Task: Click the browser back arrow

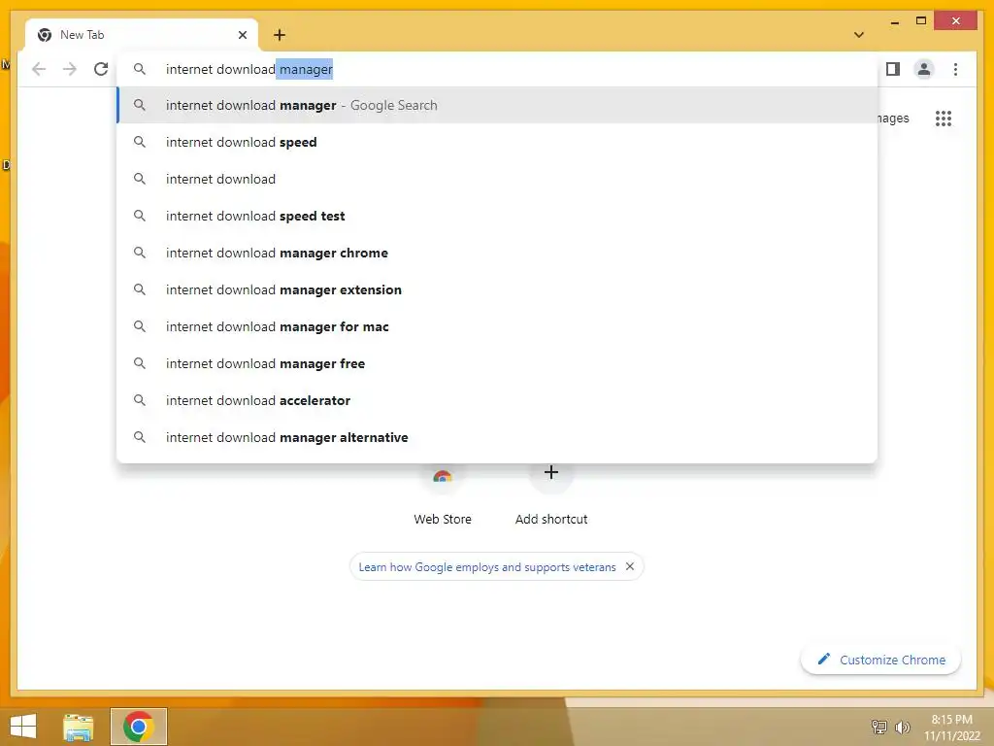Action: 39,69
